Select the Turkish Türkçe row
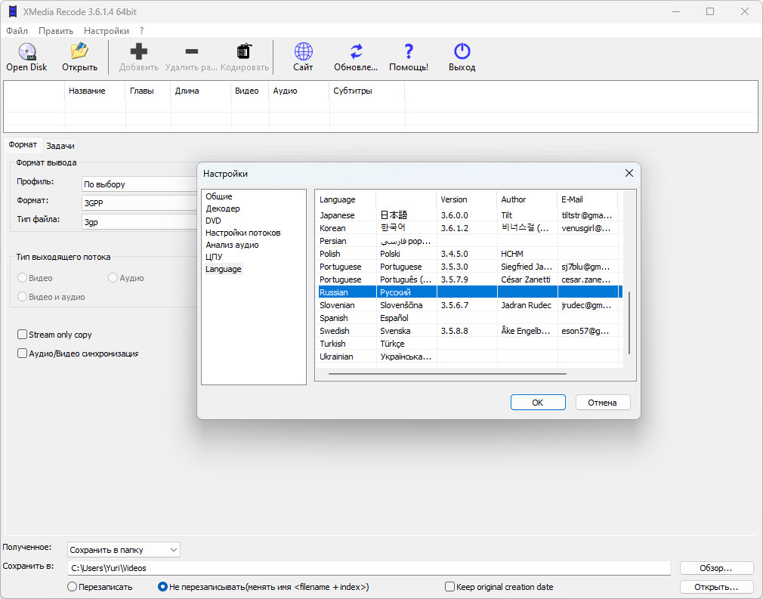Image resolution: width=763 pixels, height=599 pixels. point(468,344)
